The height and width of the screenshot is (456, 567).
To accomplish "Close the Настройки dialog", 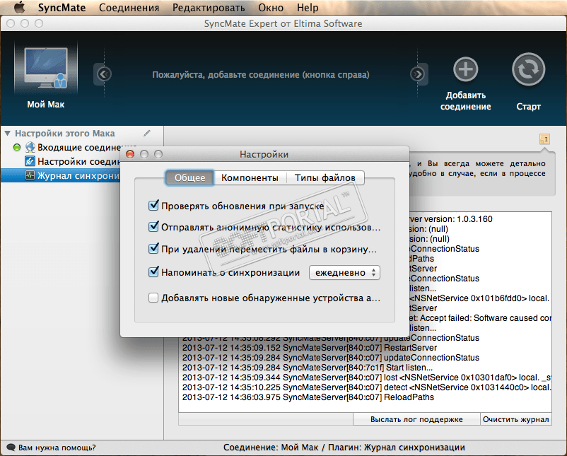I will [130, 154].
